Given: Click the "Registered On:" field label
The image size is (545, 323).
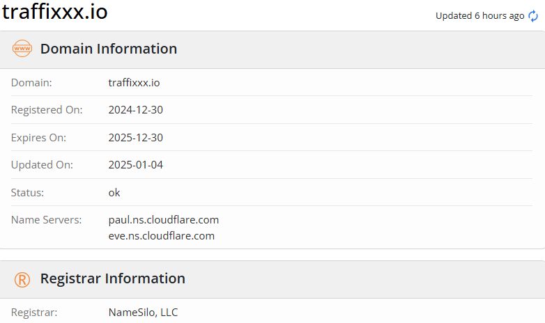Looking at the screenshot, I should 47,110.
